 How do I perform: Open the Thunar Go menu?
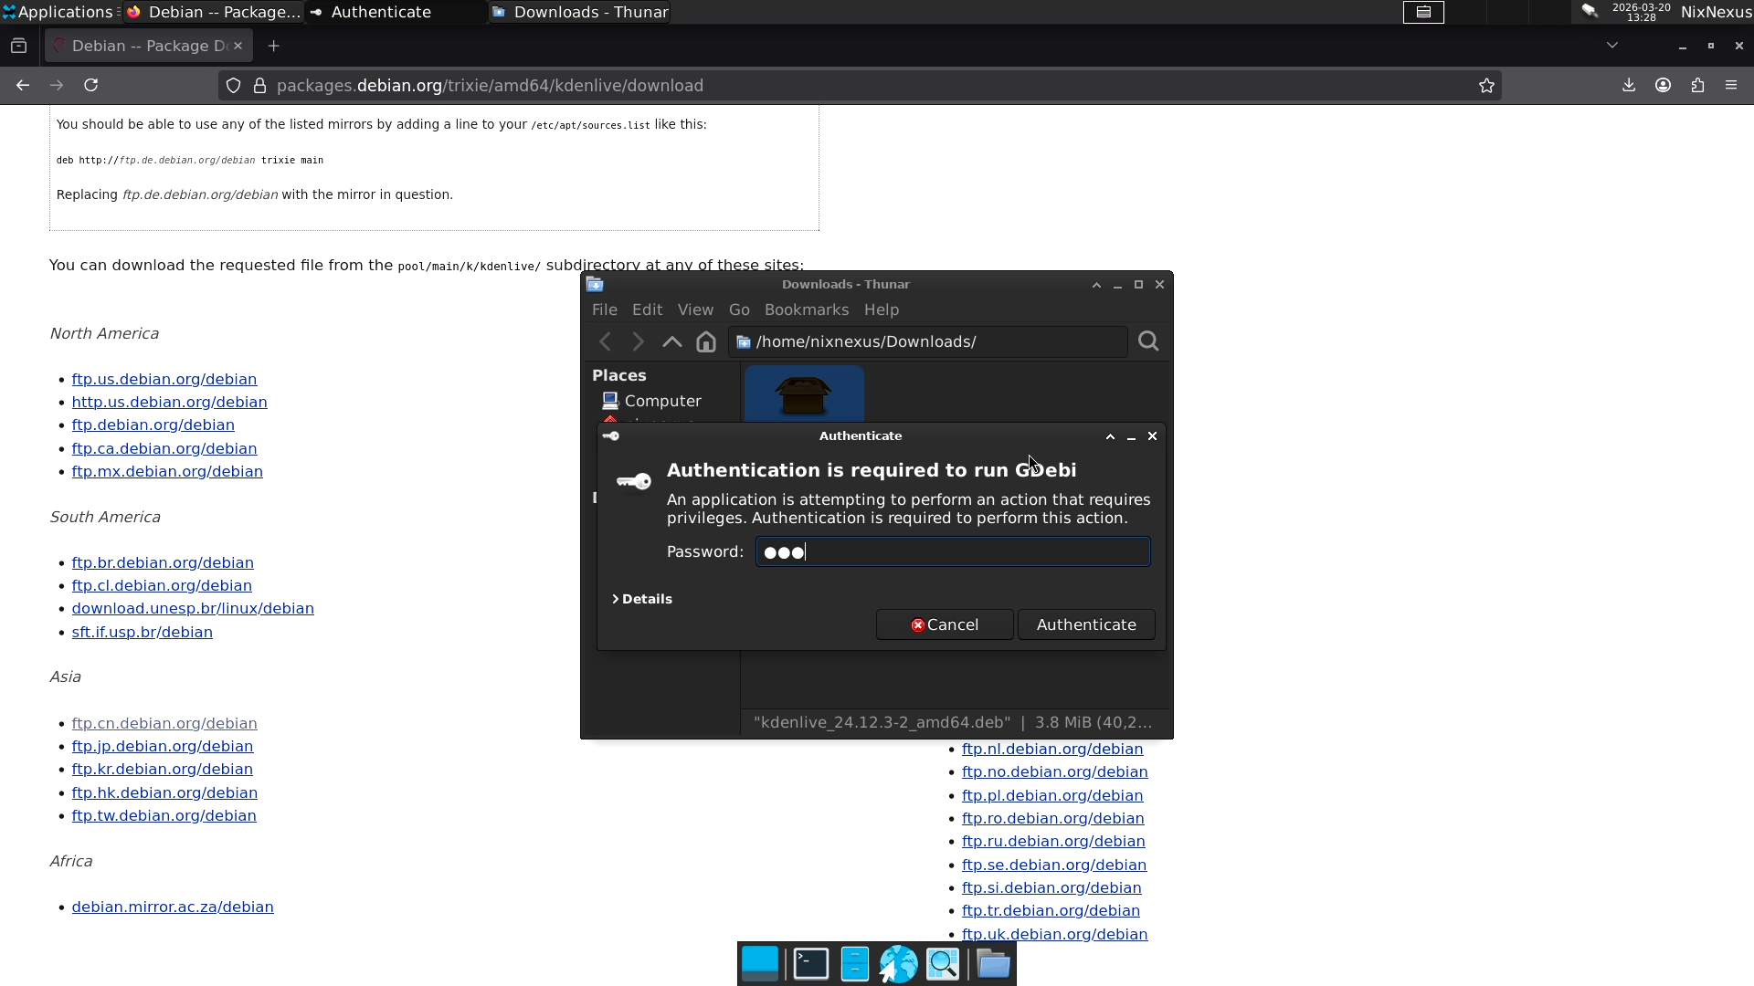tap(739, 309)
